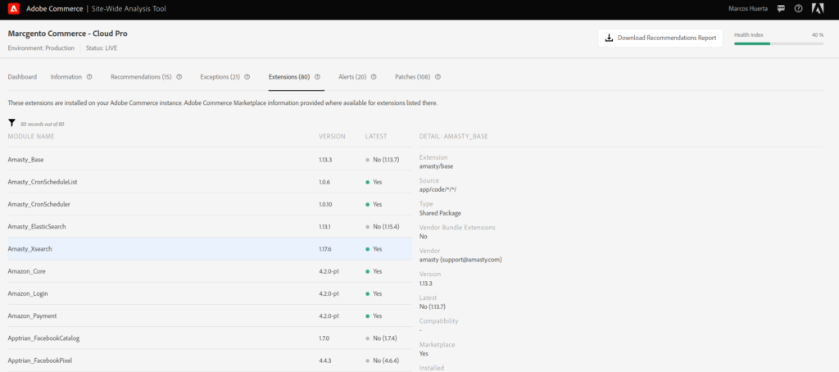839x372 pixels.
Task: Click the Marcgento Commerce - Cloud Pro title
Action: point(68,34)
